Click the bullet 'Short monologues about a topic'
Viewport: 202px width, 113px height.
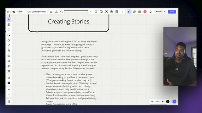70,77
